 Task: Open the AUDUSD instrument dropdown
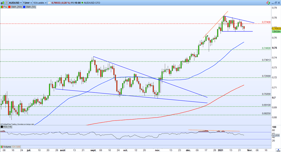coord(16,3)
